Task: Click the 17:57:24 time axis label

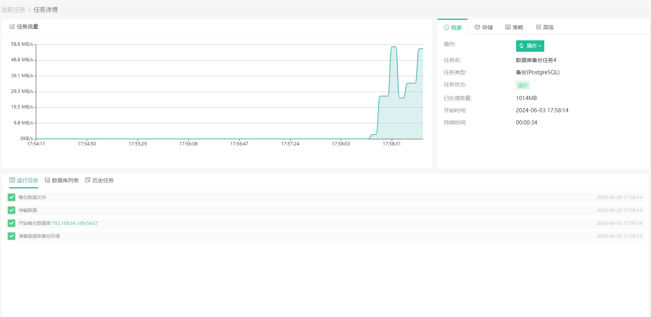Action: (x=290, y=144)
